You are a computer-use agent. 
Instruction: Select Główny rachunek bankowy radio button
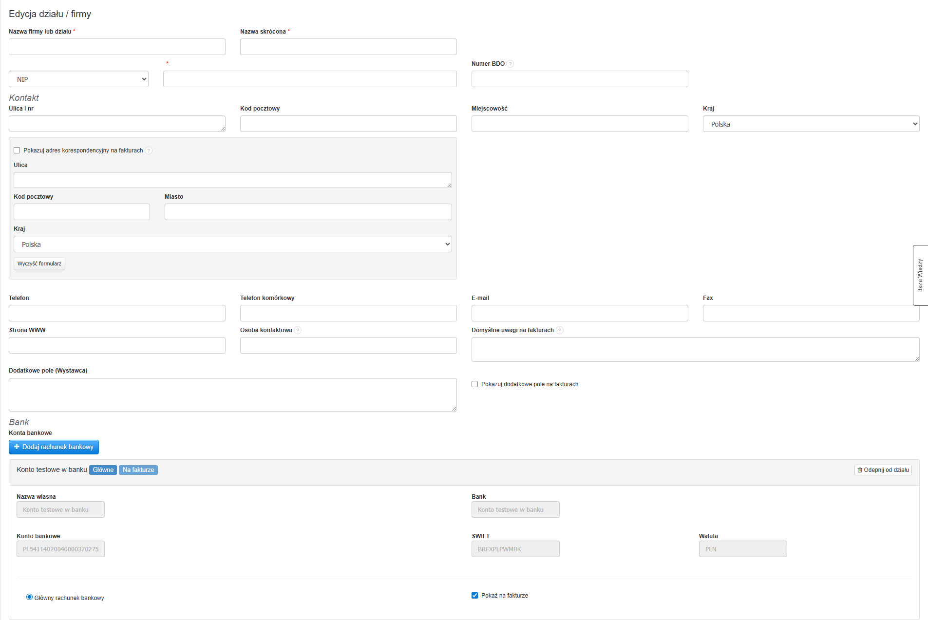point(30,597)
